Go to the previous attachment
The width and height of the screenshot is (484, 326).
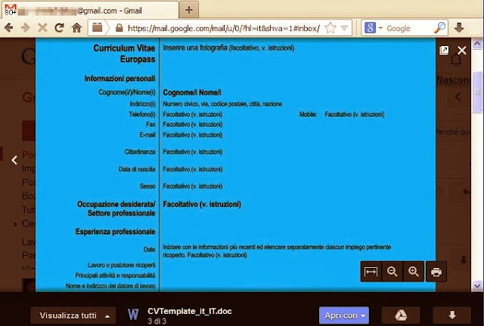tap(14, 159)
